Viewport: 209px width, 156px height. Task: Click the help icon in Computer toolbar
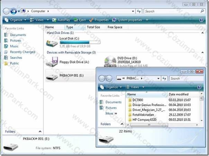pyautogui.click(x=201, y=20)
